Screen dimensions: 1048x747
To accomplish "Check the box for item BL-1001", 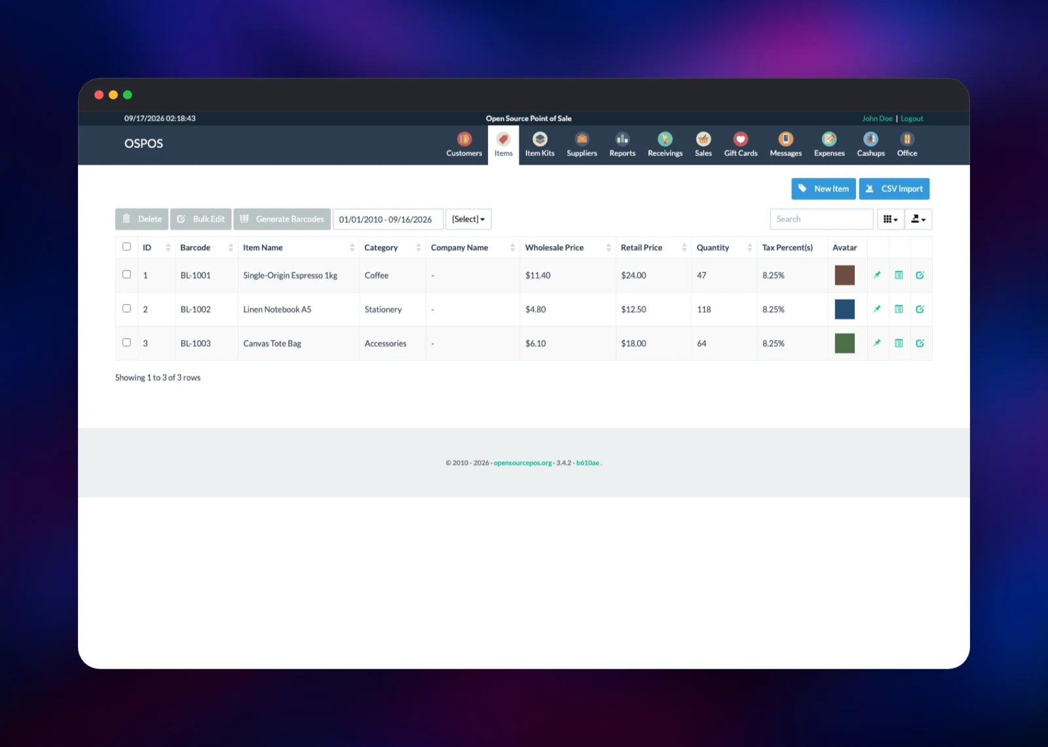I will pyautogui.click(x=126, y=274).
